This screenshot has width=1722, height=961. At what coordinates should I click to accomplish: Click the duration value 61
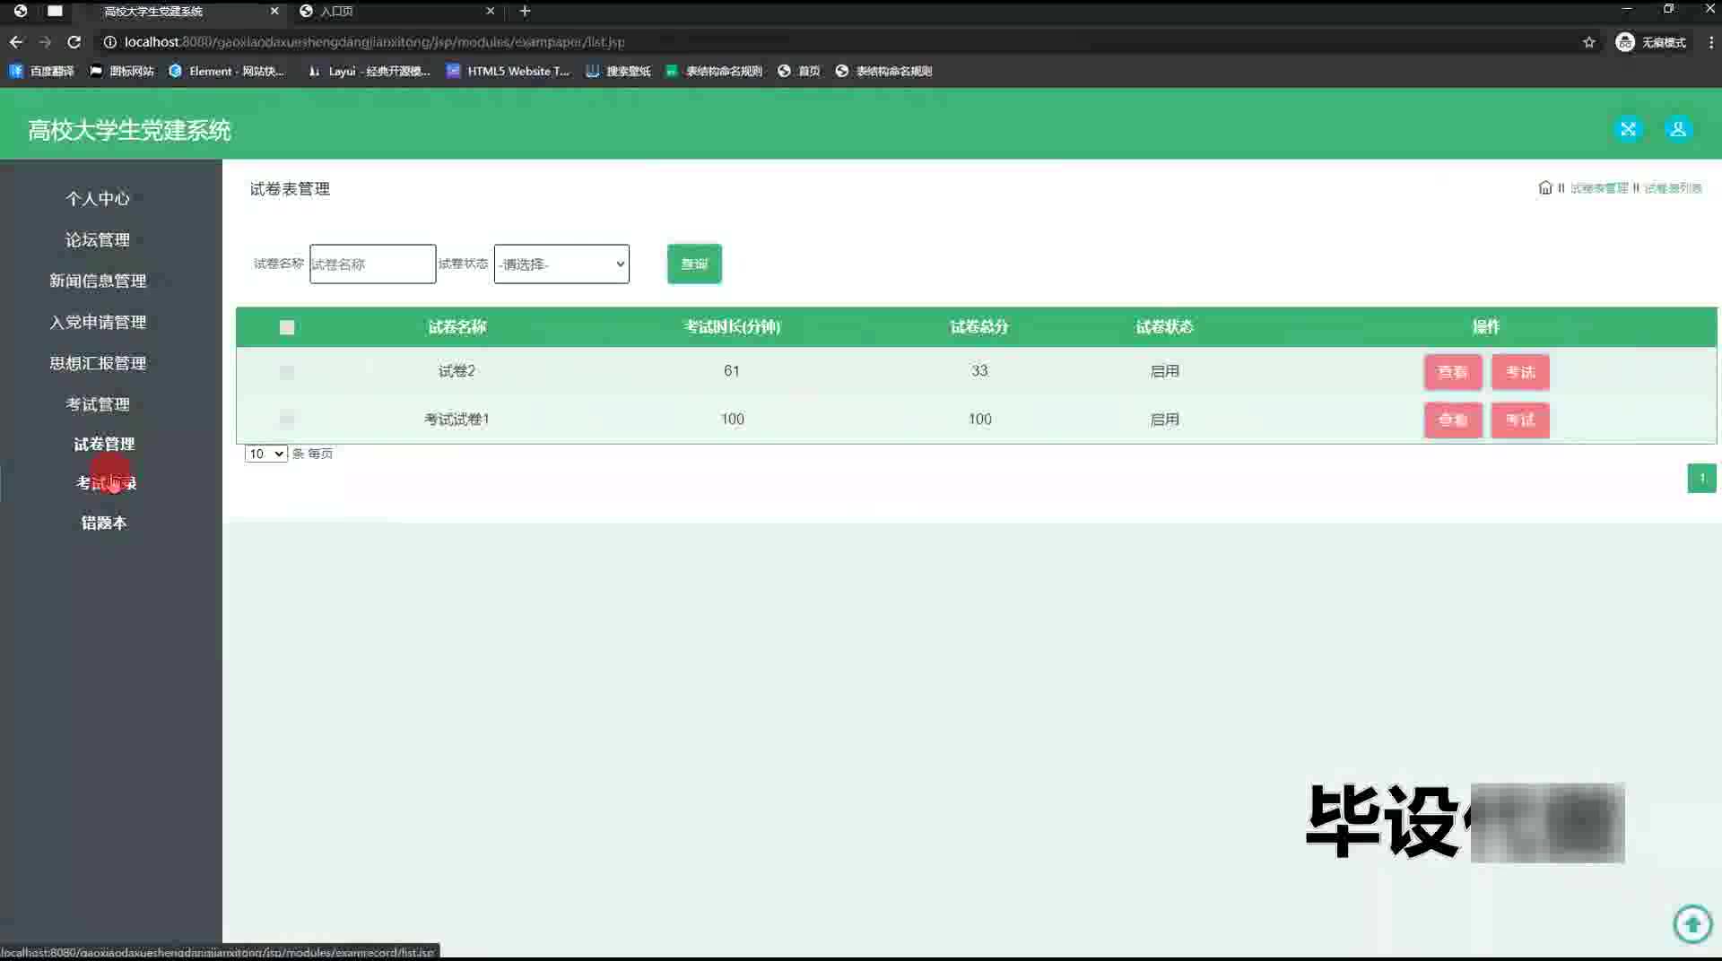pyautogui.click(x=732, y=371)
